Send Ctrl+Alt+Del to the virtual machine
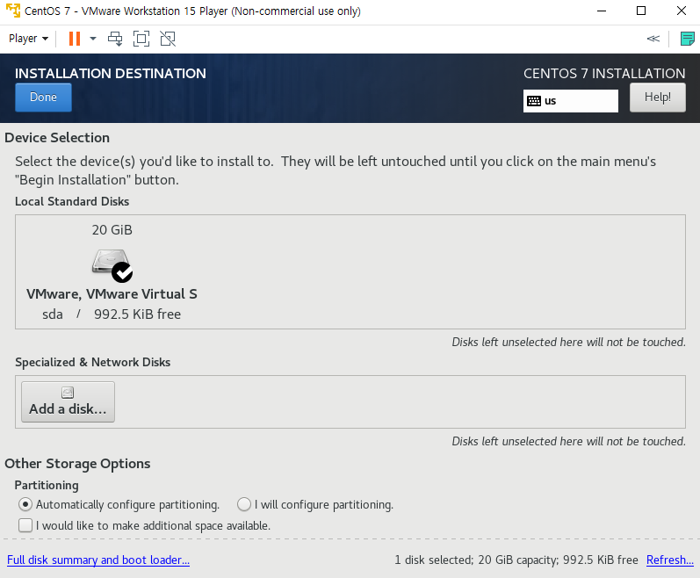The width and height of the screenshot is (700, 578). tap(115, 39)
